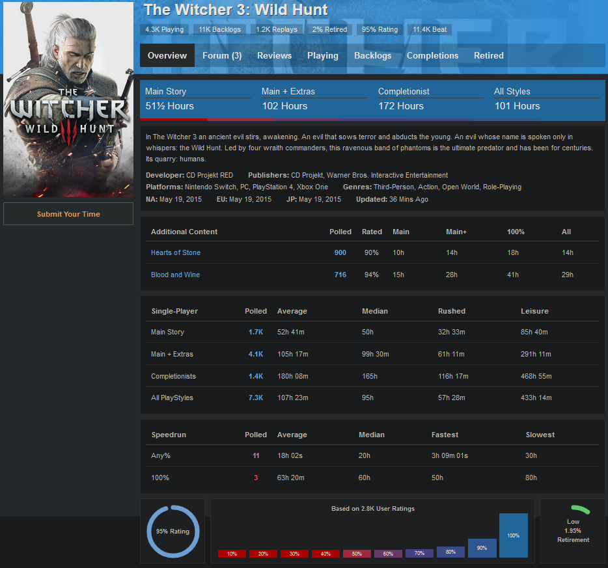This screenshot has width=608, height=568.
Task: Click the Developer CD Projekt RED text
Action: 189,175
